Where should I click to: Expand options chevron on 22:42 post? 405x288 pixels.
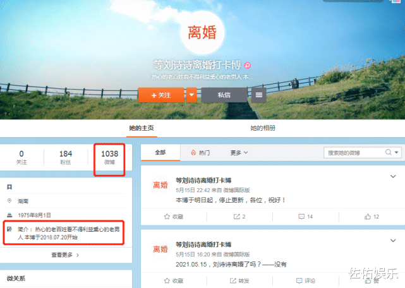[x=393, y=176]
